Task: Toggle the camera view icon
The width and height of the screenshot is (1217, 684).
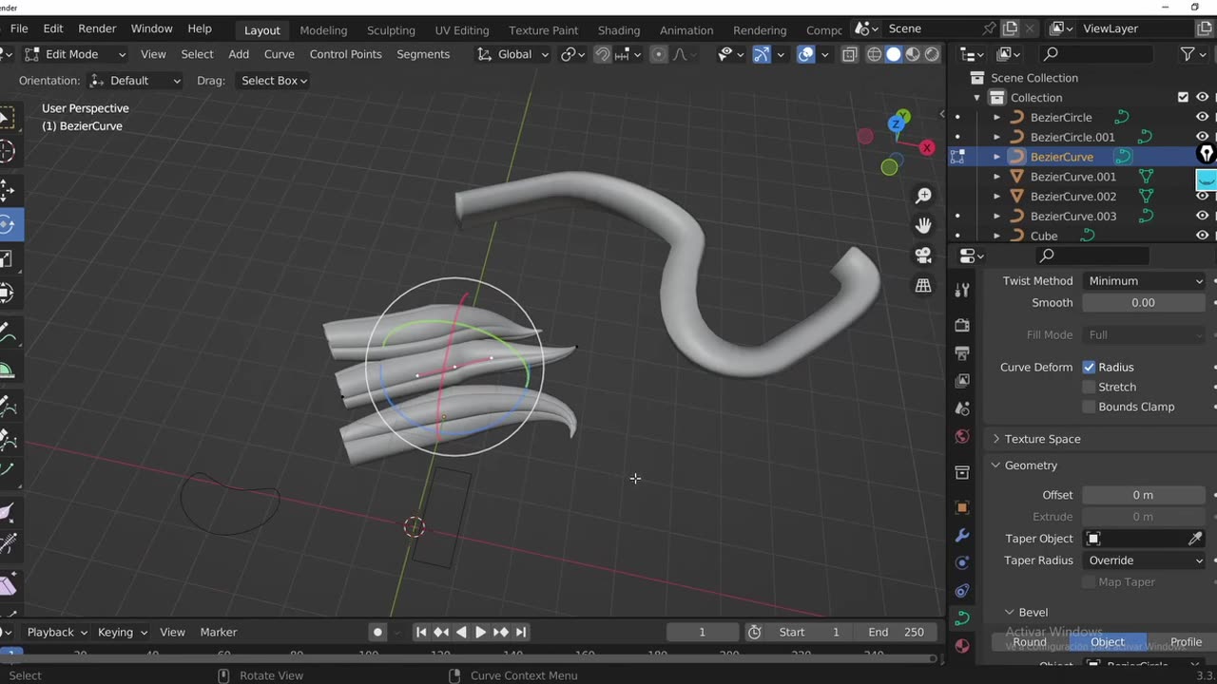Action: pos(923,256)
